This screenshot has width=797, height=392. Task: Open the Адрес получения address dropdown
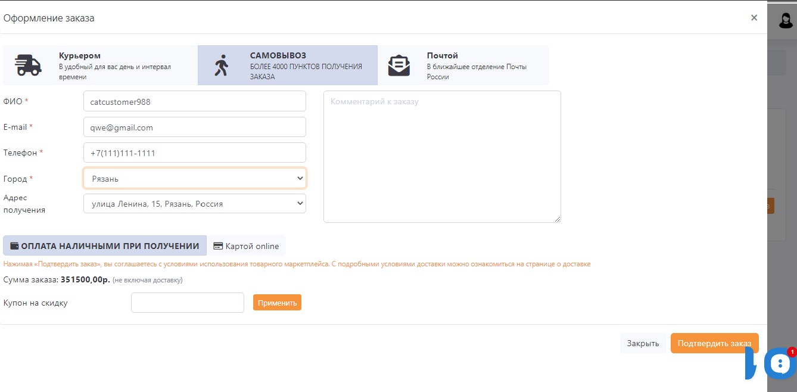[194, 204]
